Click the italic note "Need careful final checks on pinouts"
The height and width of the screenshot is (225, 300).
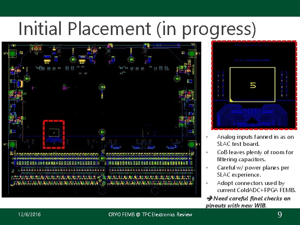(x=248, y=202)
